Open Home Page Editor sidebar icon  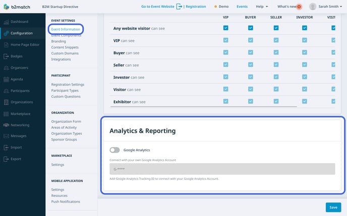click(6, 45)
